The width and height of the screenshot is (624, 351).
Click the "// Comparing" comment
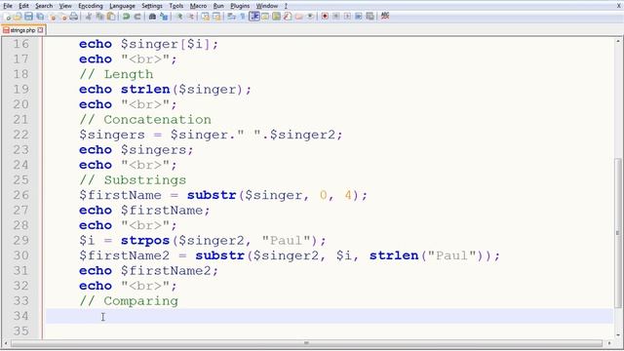(129, 301)
